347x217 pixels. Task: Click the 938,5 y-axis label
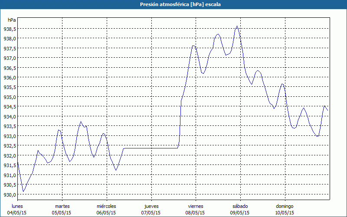tap(10, 29)
